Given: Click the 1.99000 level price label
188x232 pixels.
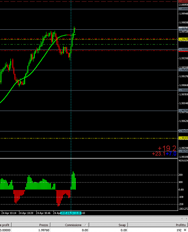Looking at the screenshot, I should [x=184, y=90].
